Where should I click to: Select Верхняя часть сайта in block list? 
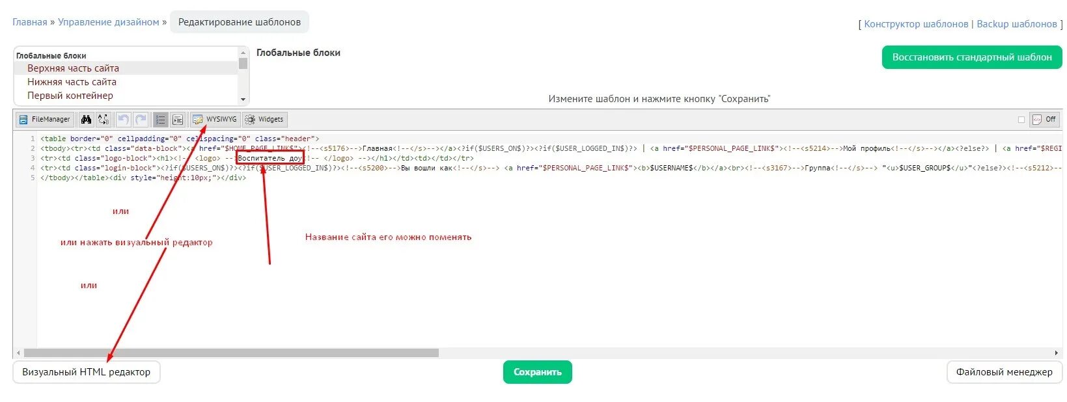(x=126, y=68)
